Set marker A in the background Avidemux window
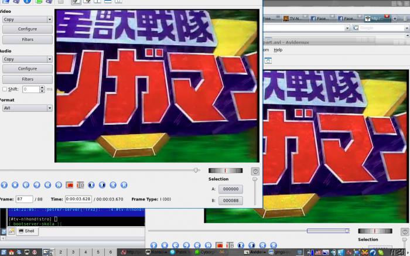The height and width of the screenshot is (256, 410). 219,245
